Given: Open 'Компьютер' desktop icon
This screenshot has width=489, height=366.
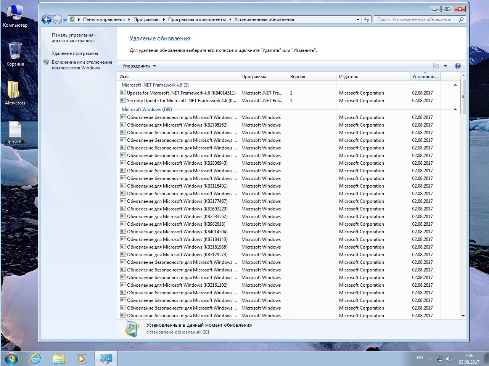Looking at the screenshot, I should [15, 16].
